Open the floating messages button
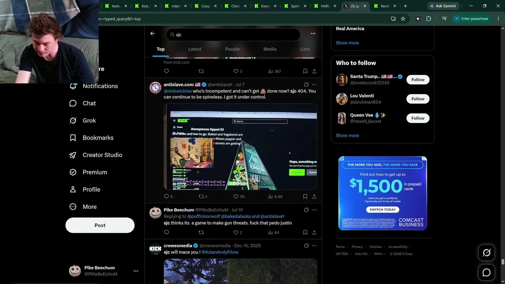Viewport: 505px width, 284px height. click(x=486, y=273)
